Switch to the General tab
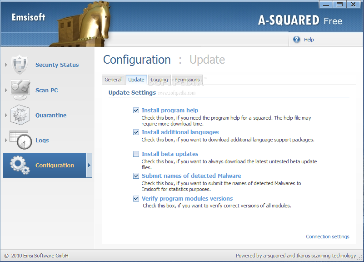 [113, 80]
